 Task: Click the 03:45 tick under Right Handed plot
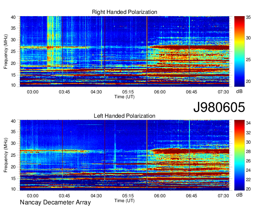coord(64,92)
